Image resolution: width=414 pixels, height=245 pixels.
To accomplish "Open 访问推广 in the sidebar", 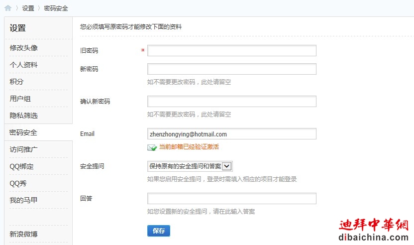I will click(x=23, y=149).
